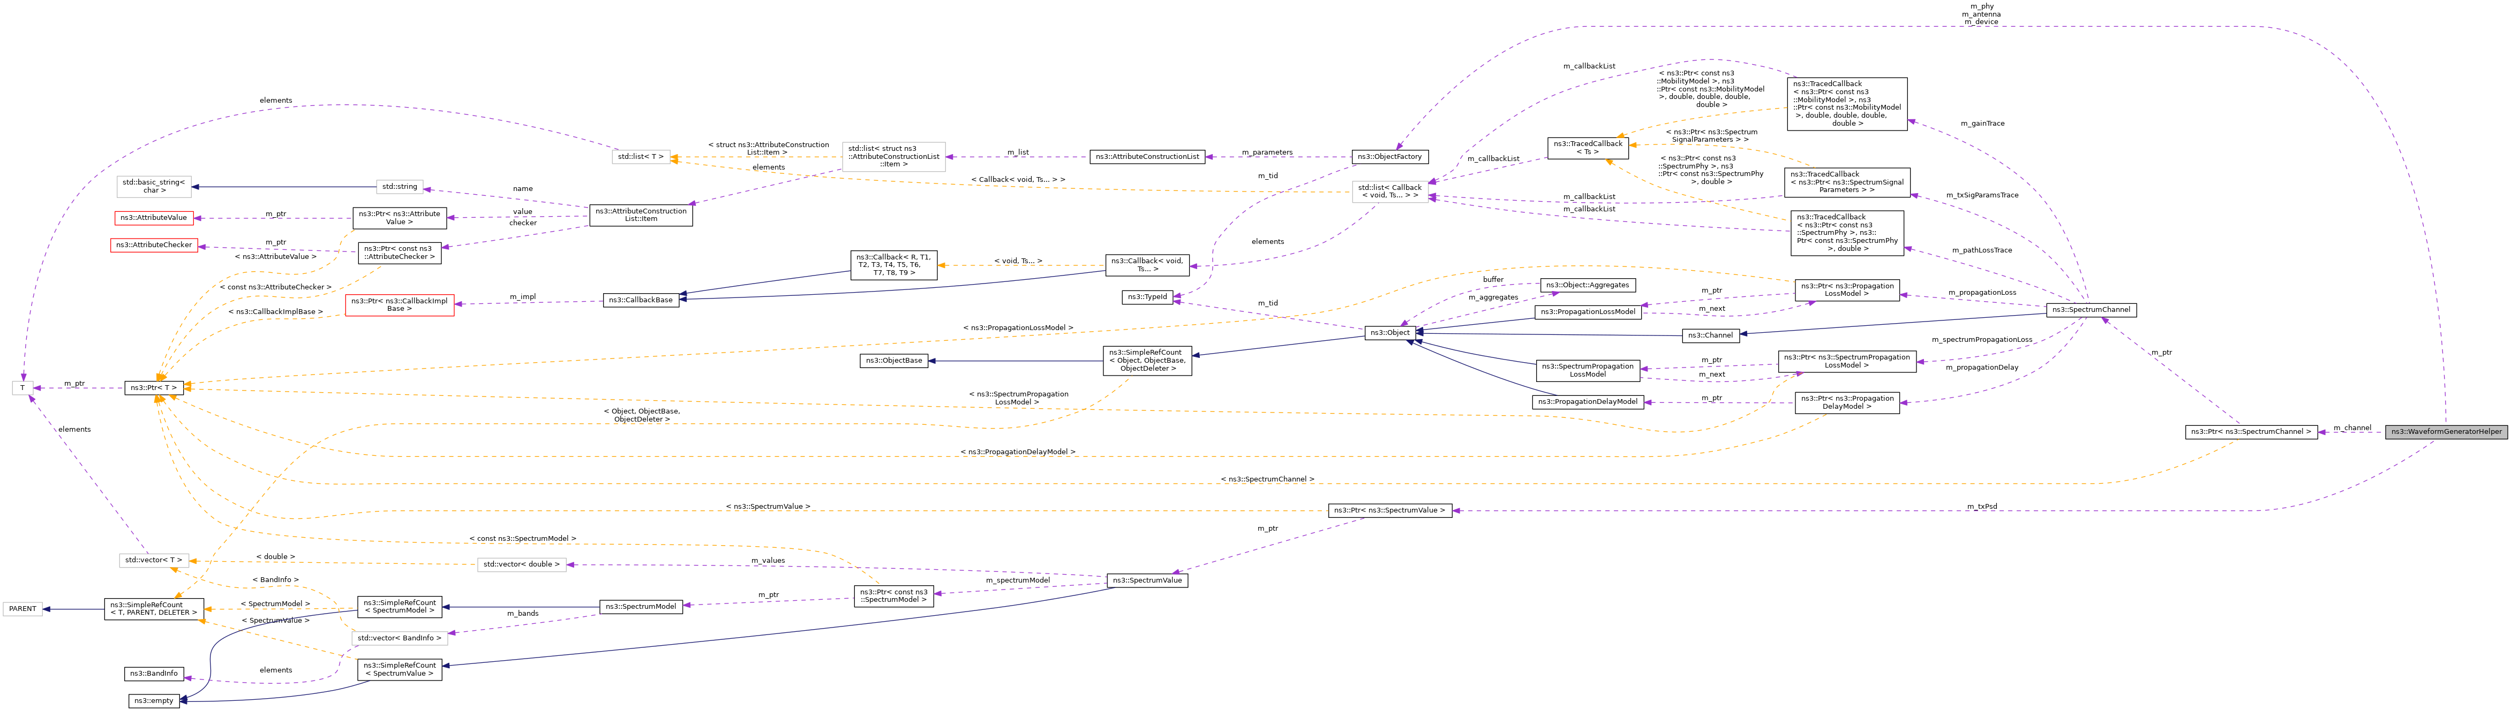Select the ns3::BandInfo node
Screen dimensions: 2511x711
pyautogui.click(x=154, y=674)
